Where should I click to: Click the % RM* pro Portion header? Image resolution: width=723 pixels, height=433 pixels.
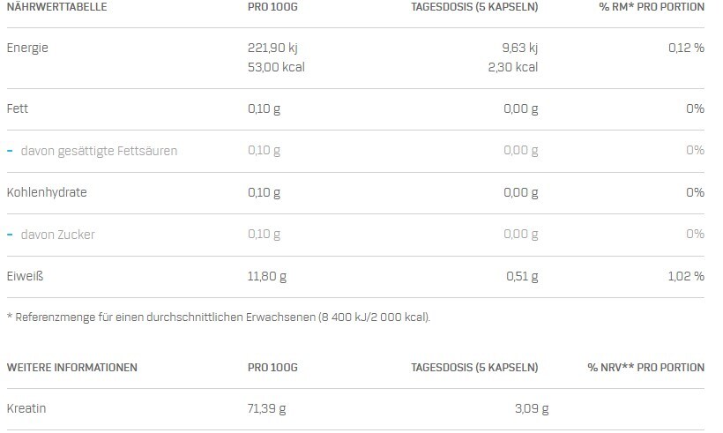click(x=652, y=7)
